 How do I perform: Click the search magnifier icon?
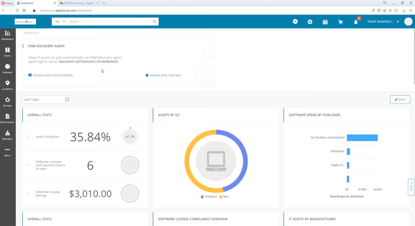point(154,21)
